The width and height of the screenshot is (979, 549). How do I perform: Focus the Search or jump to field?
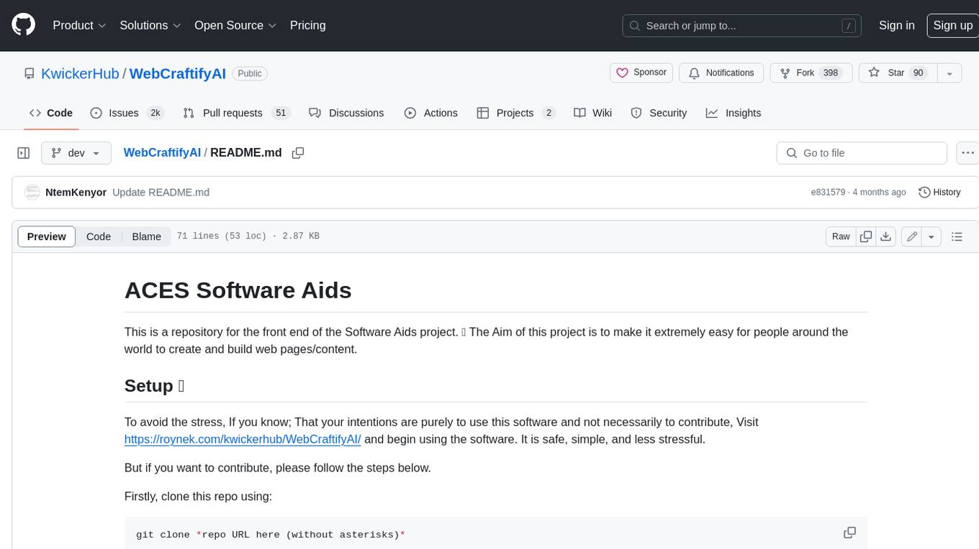click(741, 25)
